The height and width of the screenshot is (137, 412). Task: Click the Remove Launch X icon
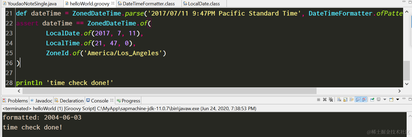click(325, 99)
